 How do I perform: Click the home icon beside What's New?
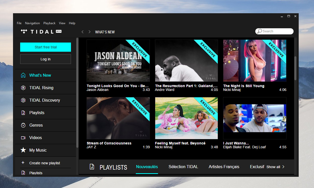[x=23, y=75]
